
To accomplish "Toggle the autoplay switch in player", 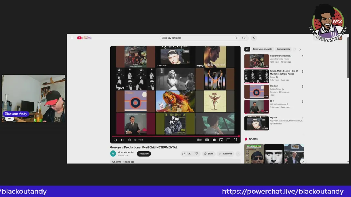I will [x=199, y=140].
